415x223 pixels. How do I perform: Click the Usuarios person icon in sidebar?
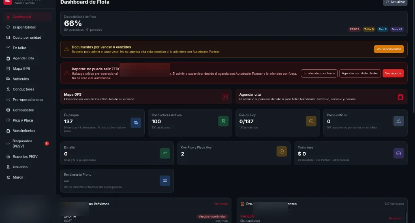tap(8, 167)
